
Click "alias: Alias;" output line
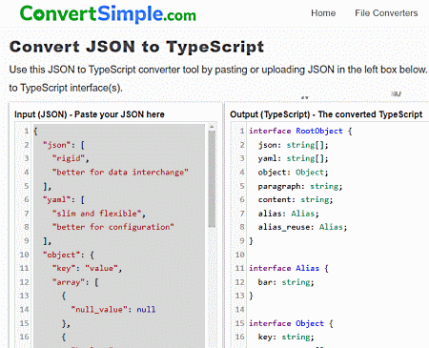[288, 214]
